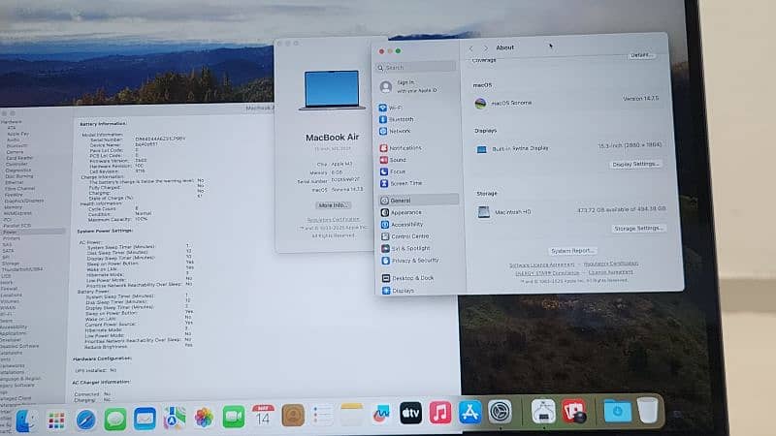This screenshot has height=436, width=776.
Task: Click Sign in with your Apple ID
Action: [x=408, y=86]
